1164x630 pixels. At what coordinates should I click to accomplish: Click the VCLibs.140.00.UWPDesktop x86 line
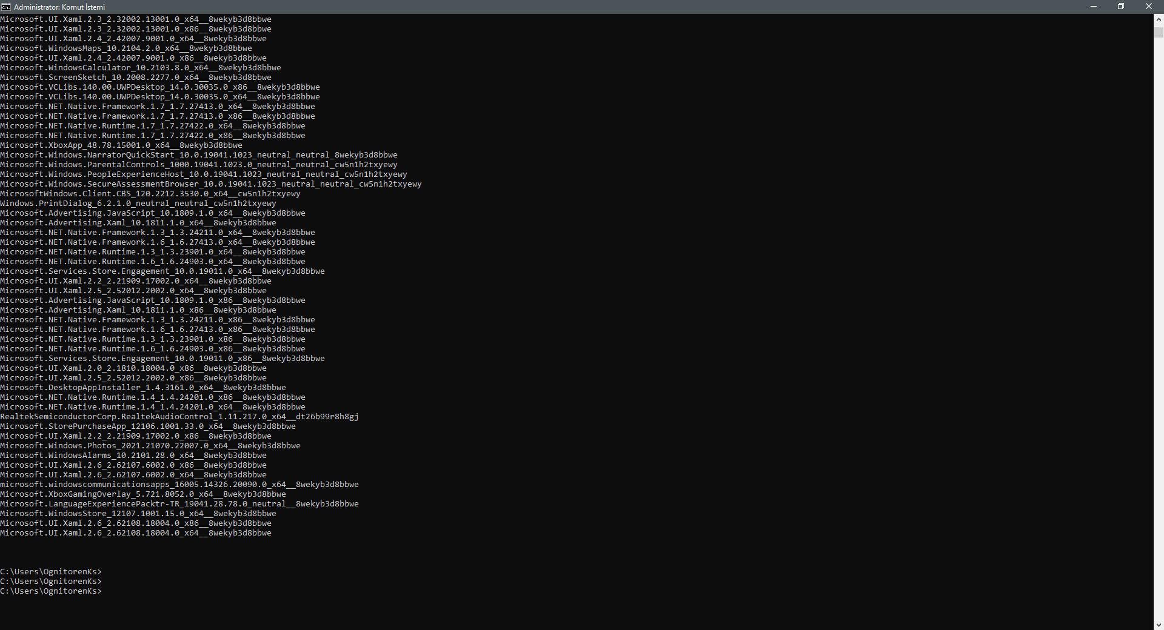tap(160, 87)
